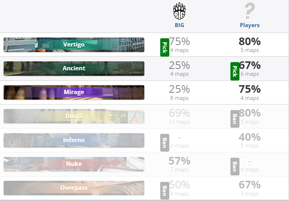Select the faded Dust2 map banner
This screenshot has width=289, height=201.
pos(74,116)
